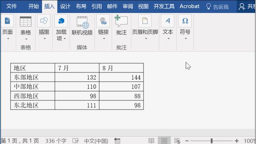Viewport: 256px width, 144px height.
Task: Open 页眉和页脚 header and footer icon
Action: [145, 21]
